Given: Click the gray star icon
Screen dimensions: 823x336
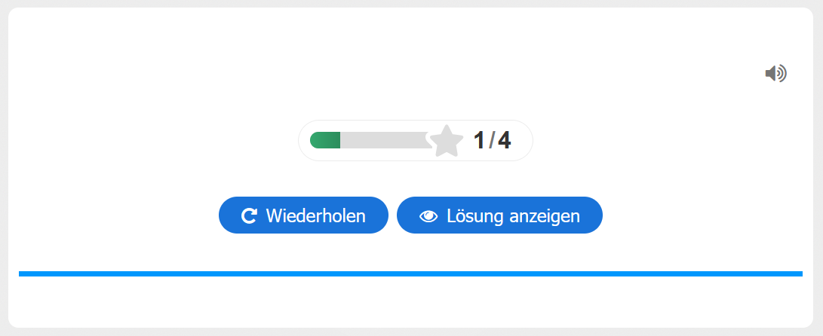Looking at the screenshot, I should 447,141.
